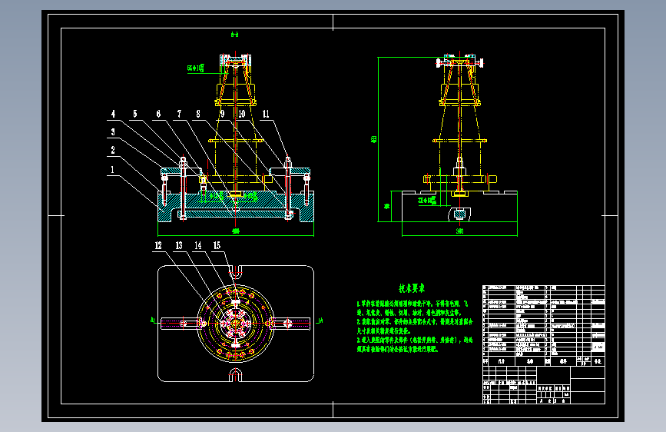The height and width of the screenshot is (432, 666).
Task: Click part balloon number 6
Action: 158,114
